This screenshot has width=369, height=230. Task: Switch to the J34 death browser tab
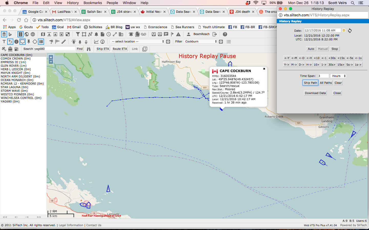pos(242,12)
